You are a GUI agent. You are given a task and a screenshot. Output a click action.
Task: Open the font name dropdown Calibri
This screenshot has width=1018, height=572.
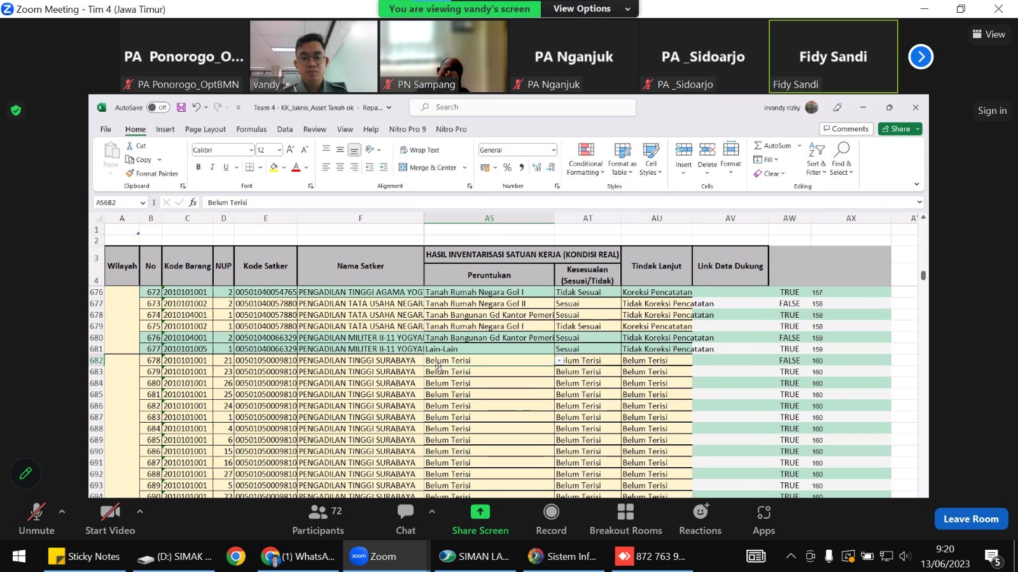tap(251, 150)
